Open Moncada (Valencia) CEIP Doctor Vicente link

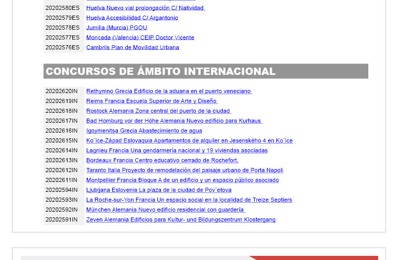pos(140,37)
